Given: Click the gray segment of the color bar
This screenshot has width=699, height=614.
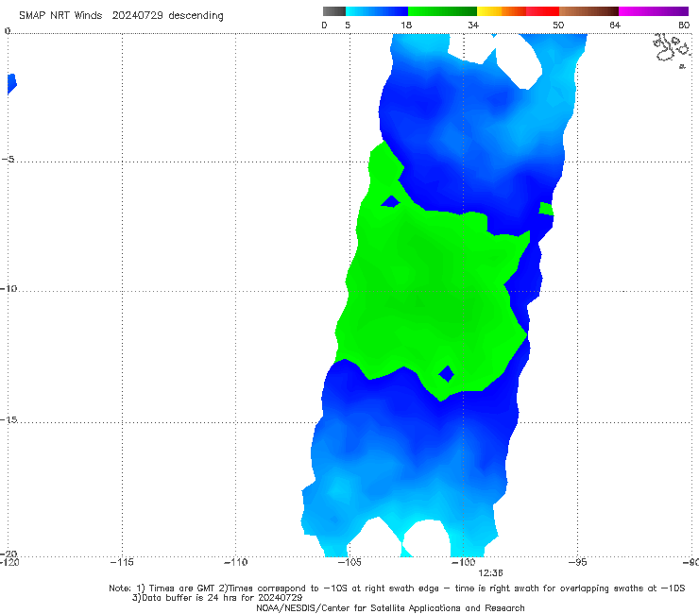Looking at the screenshot, I should (333, 11).
